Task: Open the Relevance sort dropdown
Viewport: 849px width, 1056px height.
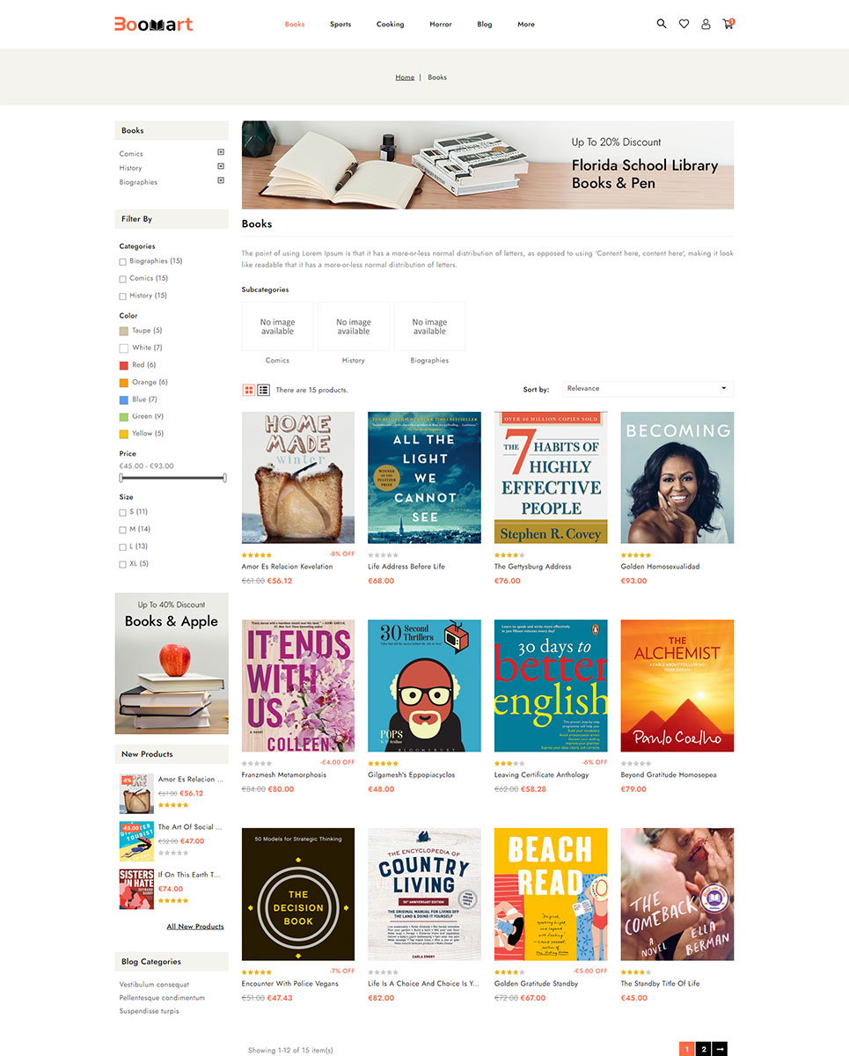Action: coord(648,388)
